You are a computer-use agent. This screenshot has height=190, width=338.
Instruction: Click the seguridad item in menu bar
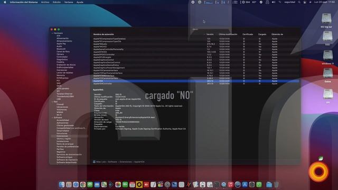[x=289, y=2]
